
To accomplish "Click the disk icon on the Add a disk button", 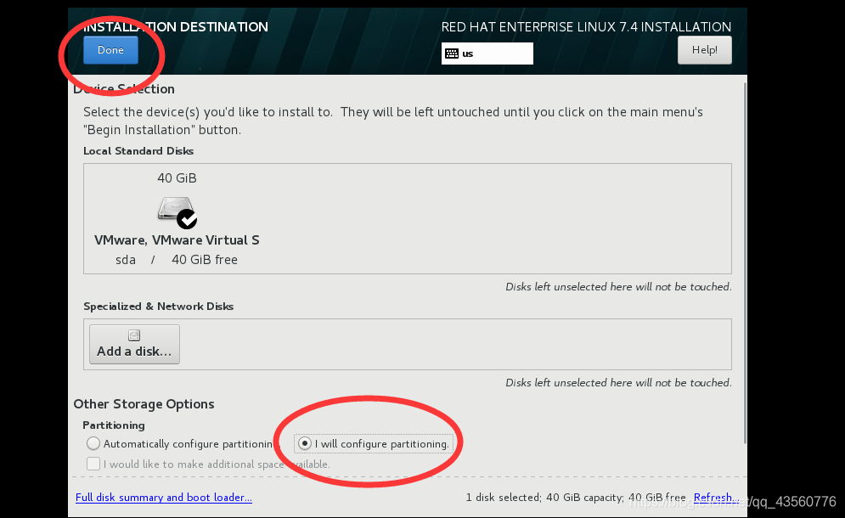I will pos(134,335).
